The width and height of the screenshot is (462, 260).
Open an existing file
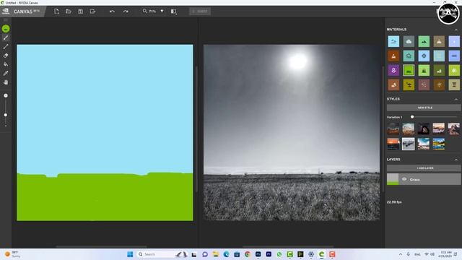coord(69,12)
